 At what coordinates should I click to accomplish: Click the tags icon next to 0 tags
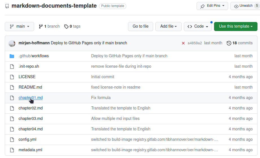(x=66, y=27)
